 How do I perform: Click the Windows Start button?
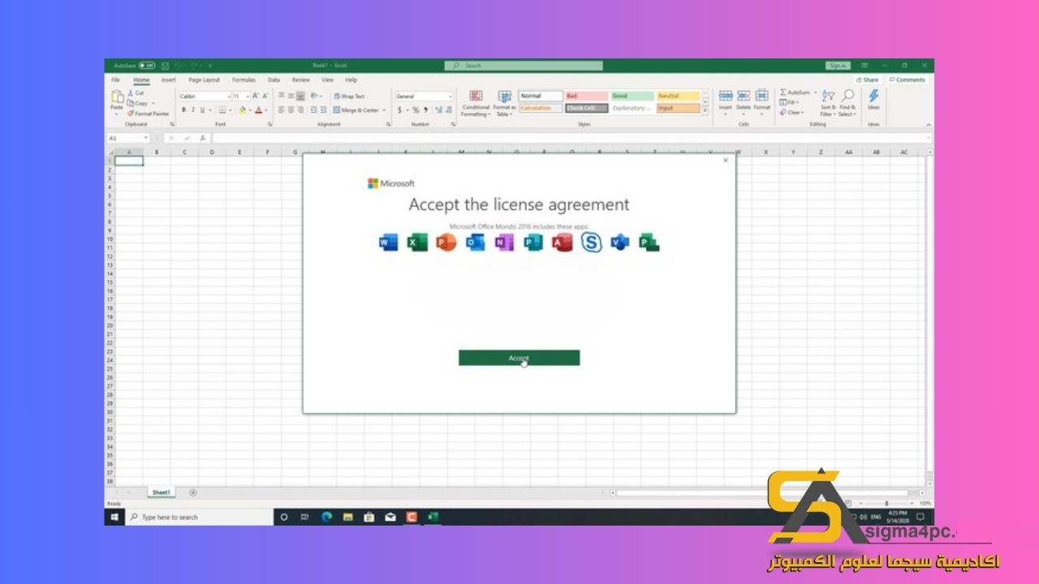[x=114, y=517]
